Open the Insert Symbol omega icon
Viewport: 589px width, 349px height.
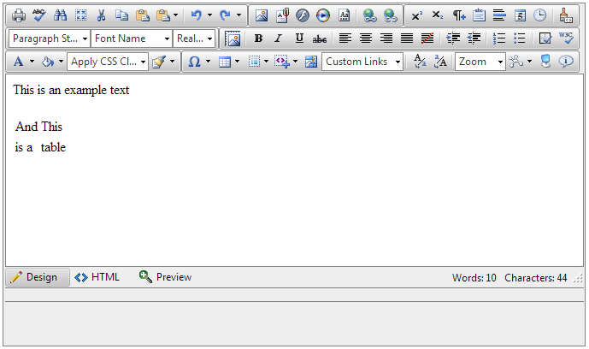tap(194, 62)
